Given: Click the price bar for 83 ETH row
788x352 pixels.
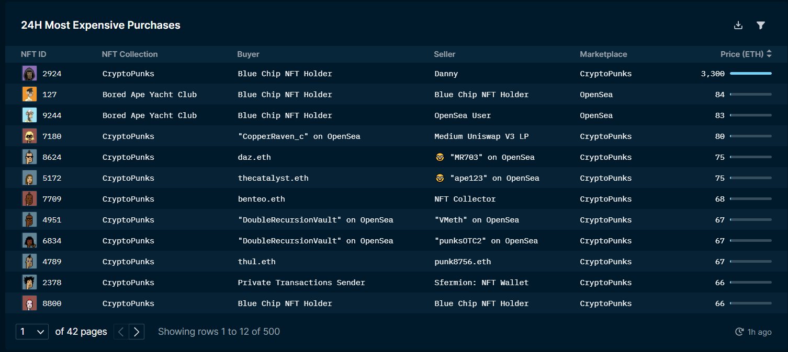Looking at the screenshot, I should (x=751, y=115).
